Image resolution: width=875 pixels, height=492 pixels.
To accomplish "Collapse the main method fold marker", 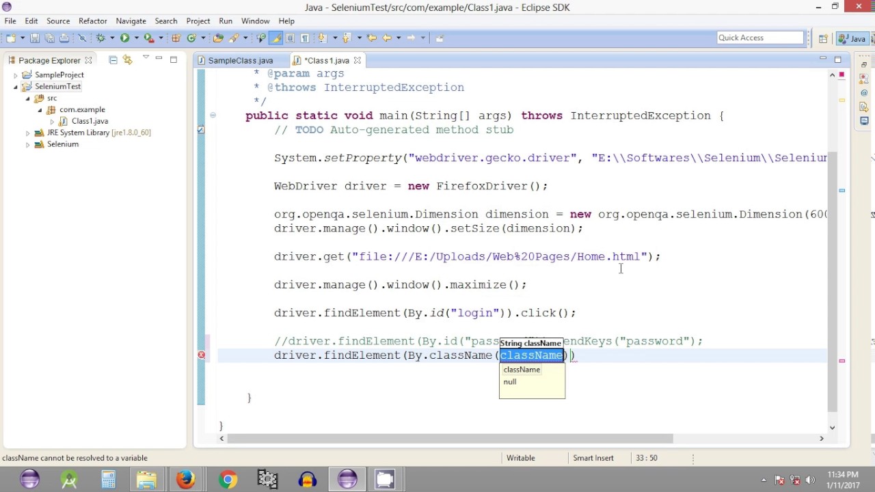I will pos(213,115).
